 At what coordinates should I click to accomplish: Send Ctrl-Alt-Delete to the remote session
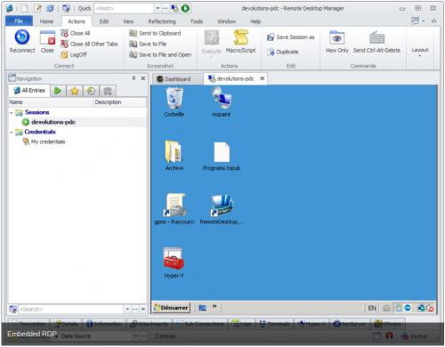pos(376,42)
